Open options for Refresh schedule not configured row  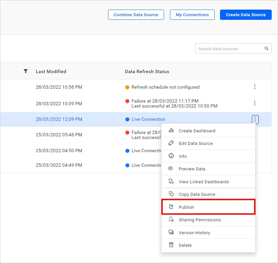coord(255,87)
